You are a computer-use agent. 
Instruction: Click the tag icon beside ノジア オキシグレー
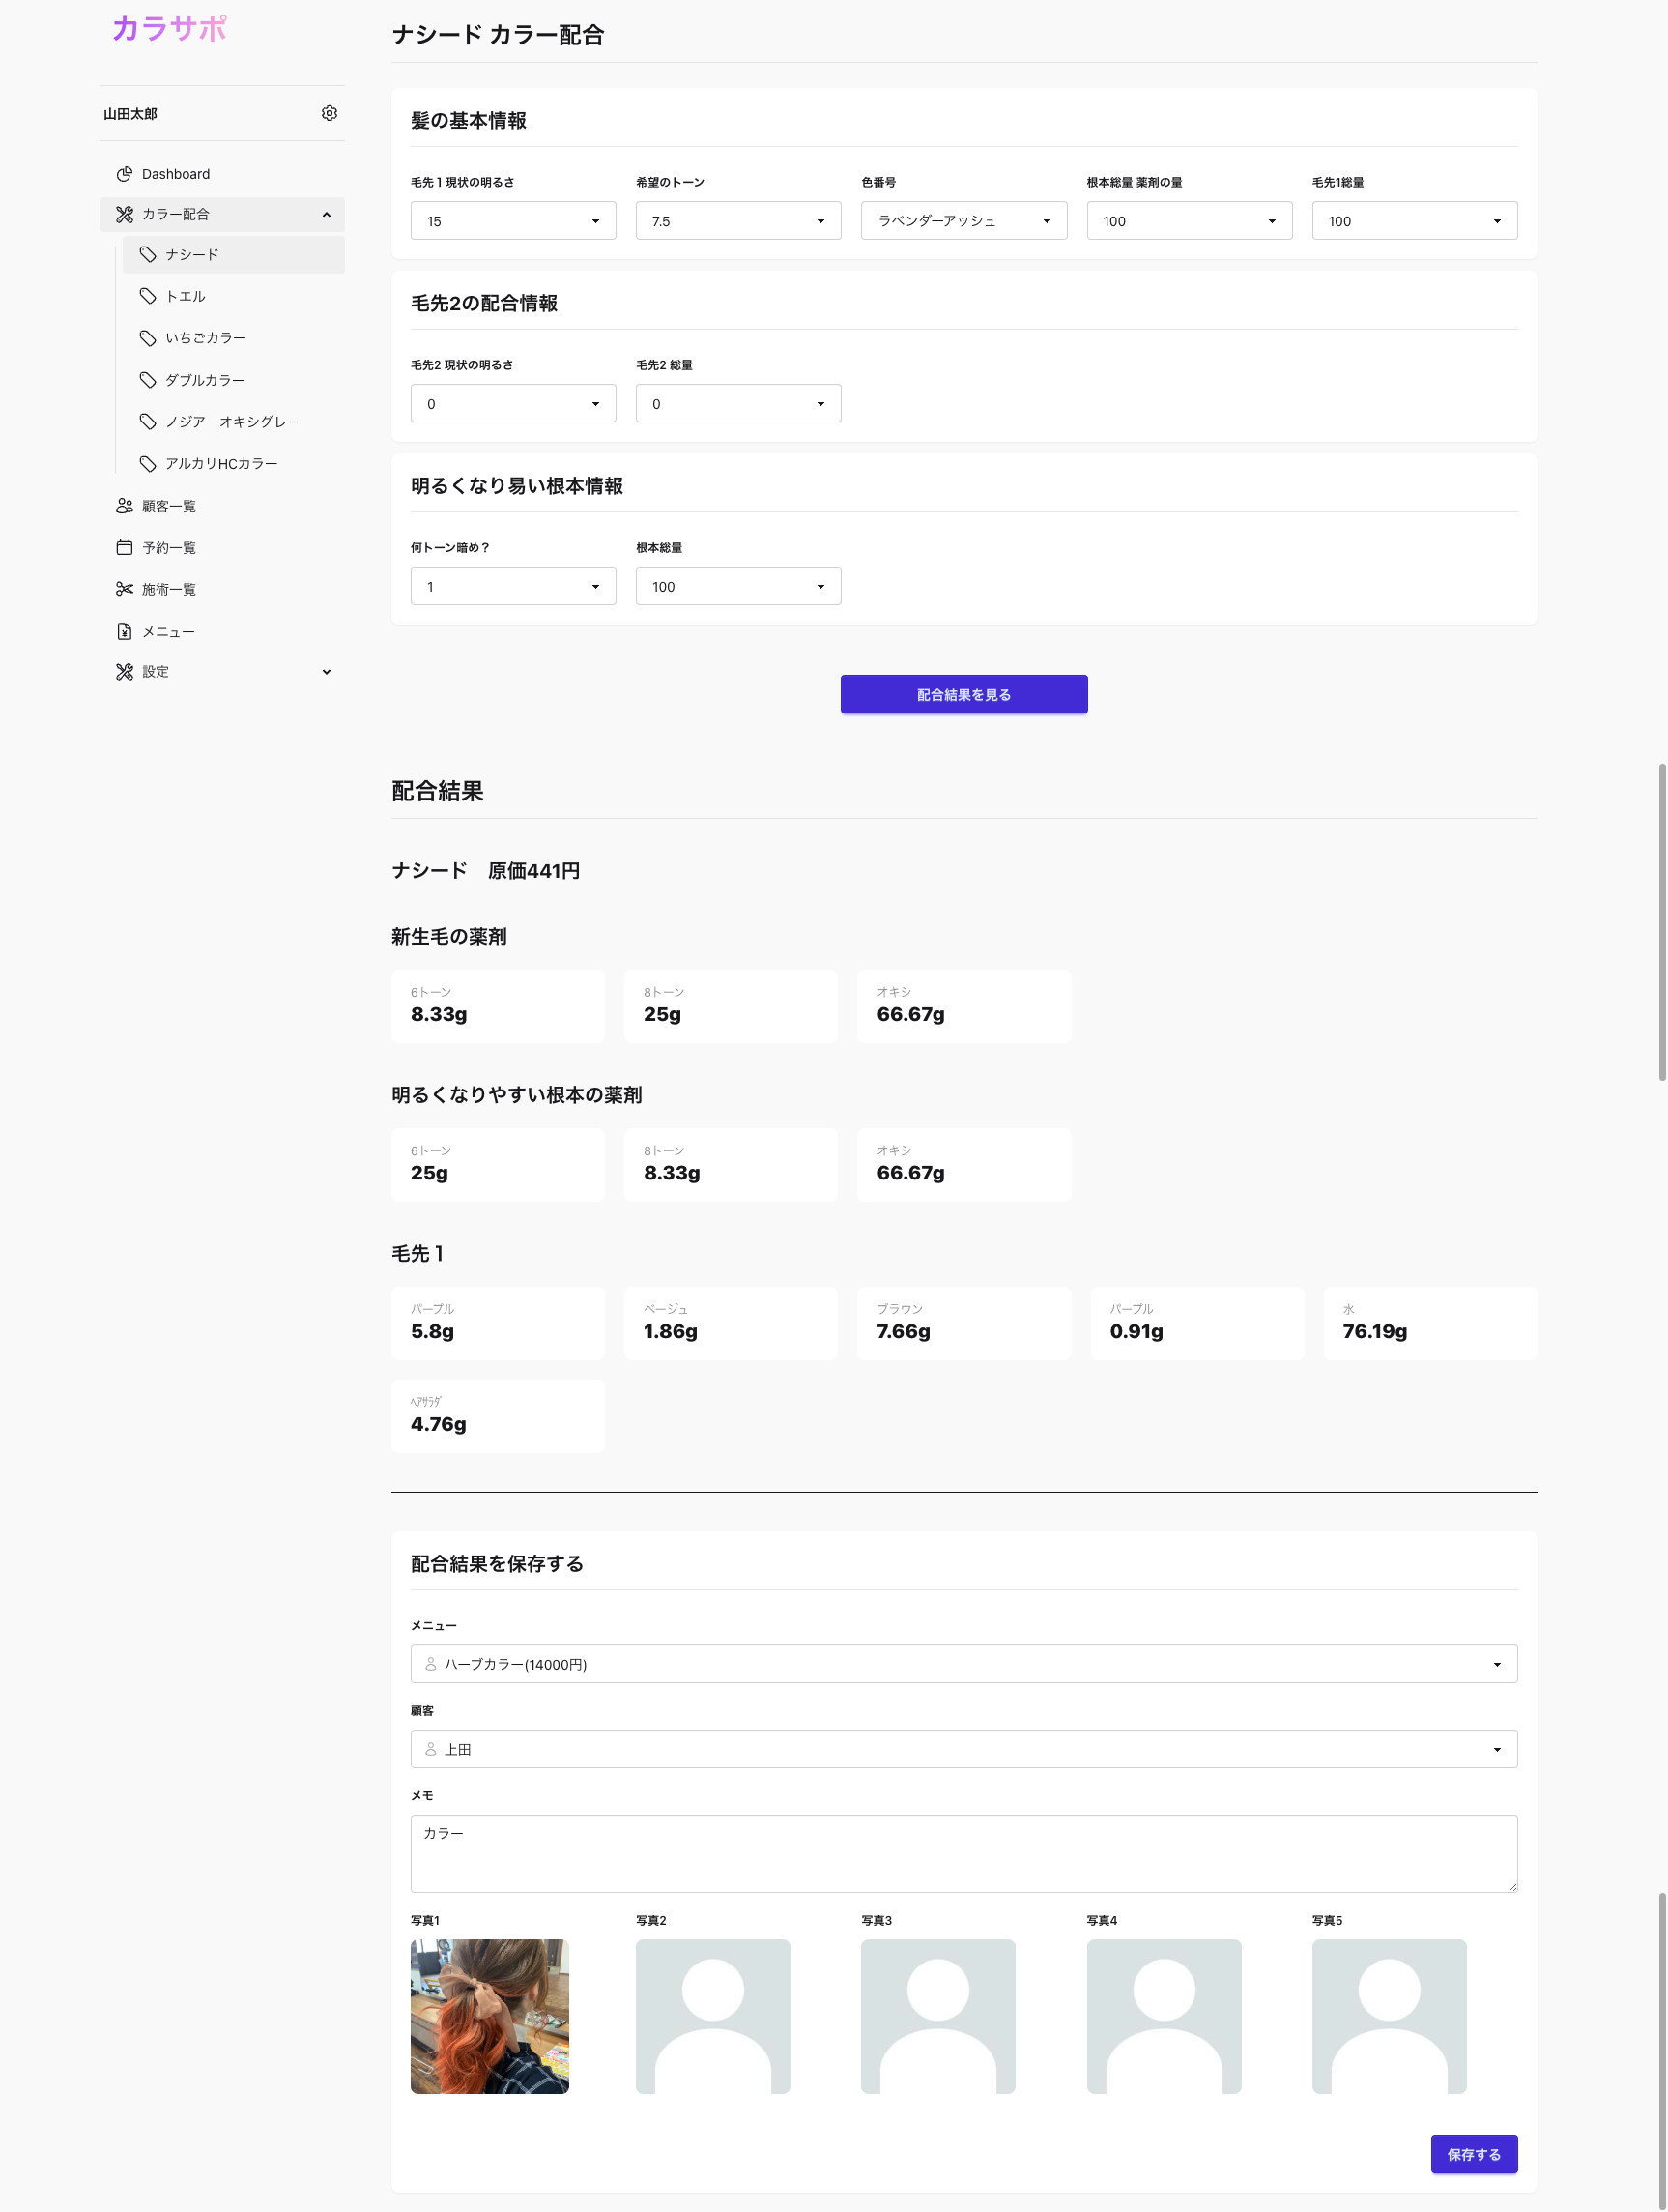tap(148, 422)
